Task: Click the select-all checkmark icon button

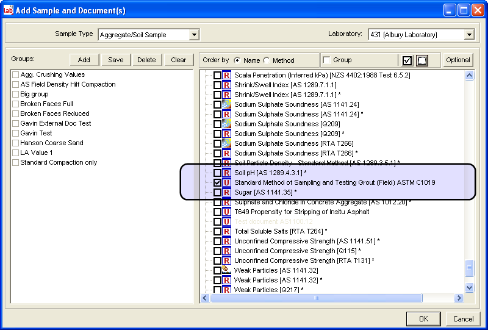Action: 407,60
